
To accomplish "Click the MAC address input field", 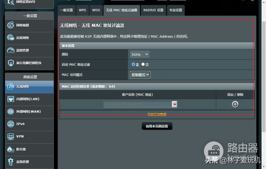I will 138,105.
